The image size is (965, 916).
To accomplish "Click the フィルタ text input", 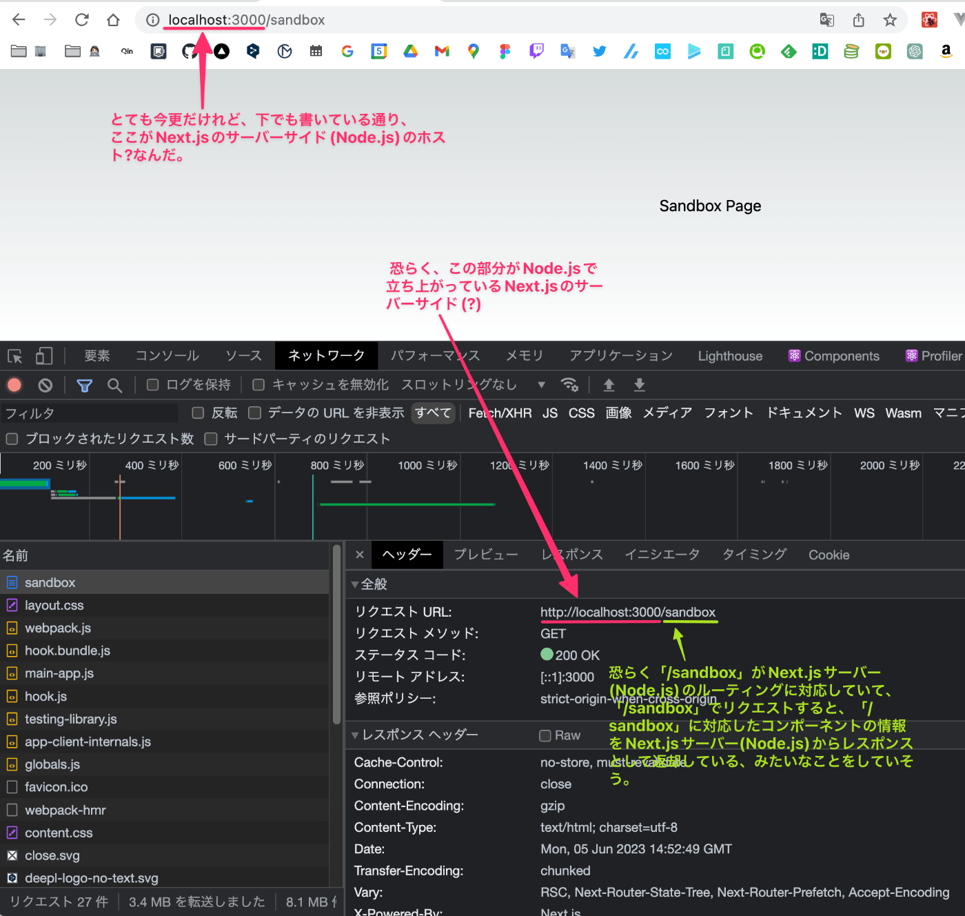I will point(90,413).
